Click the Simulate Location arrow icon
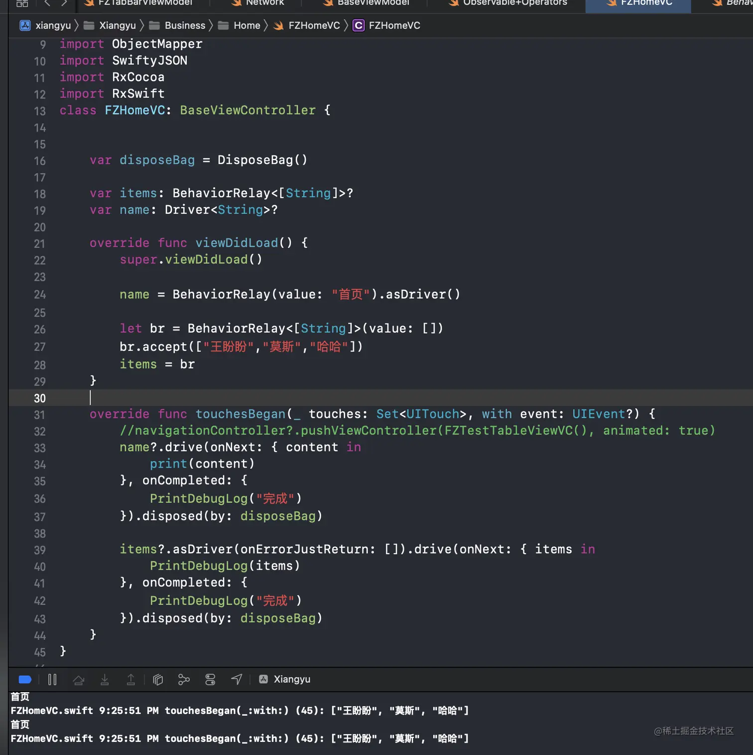 coord(237,679)
